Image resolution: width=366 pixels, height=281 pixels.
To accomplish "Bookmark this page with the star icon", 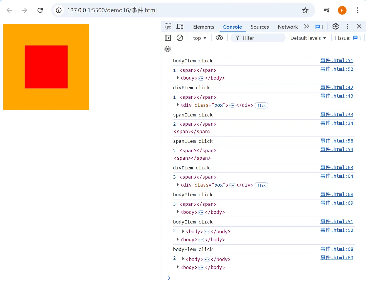I will click(x=305, y=10).
